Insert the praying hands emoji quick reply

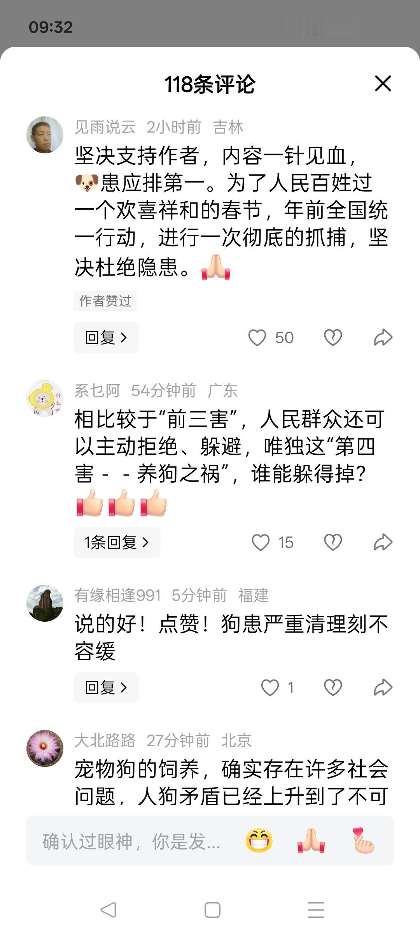click(311, 841)
